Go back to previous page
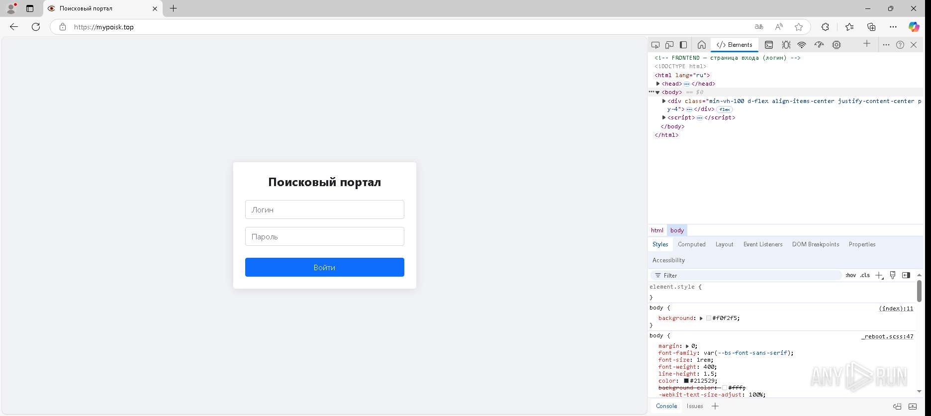 (14, 27)
